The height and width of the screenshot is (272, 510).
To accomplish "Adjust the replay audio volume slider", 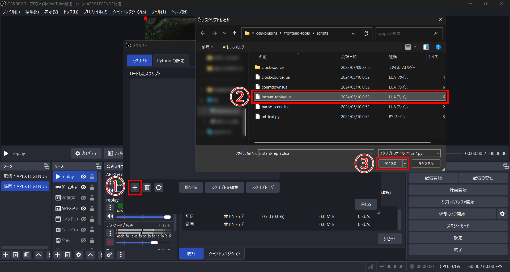I will 144,217.
